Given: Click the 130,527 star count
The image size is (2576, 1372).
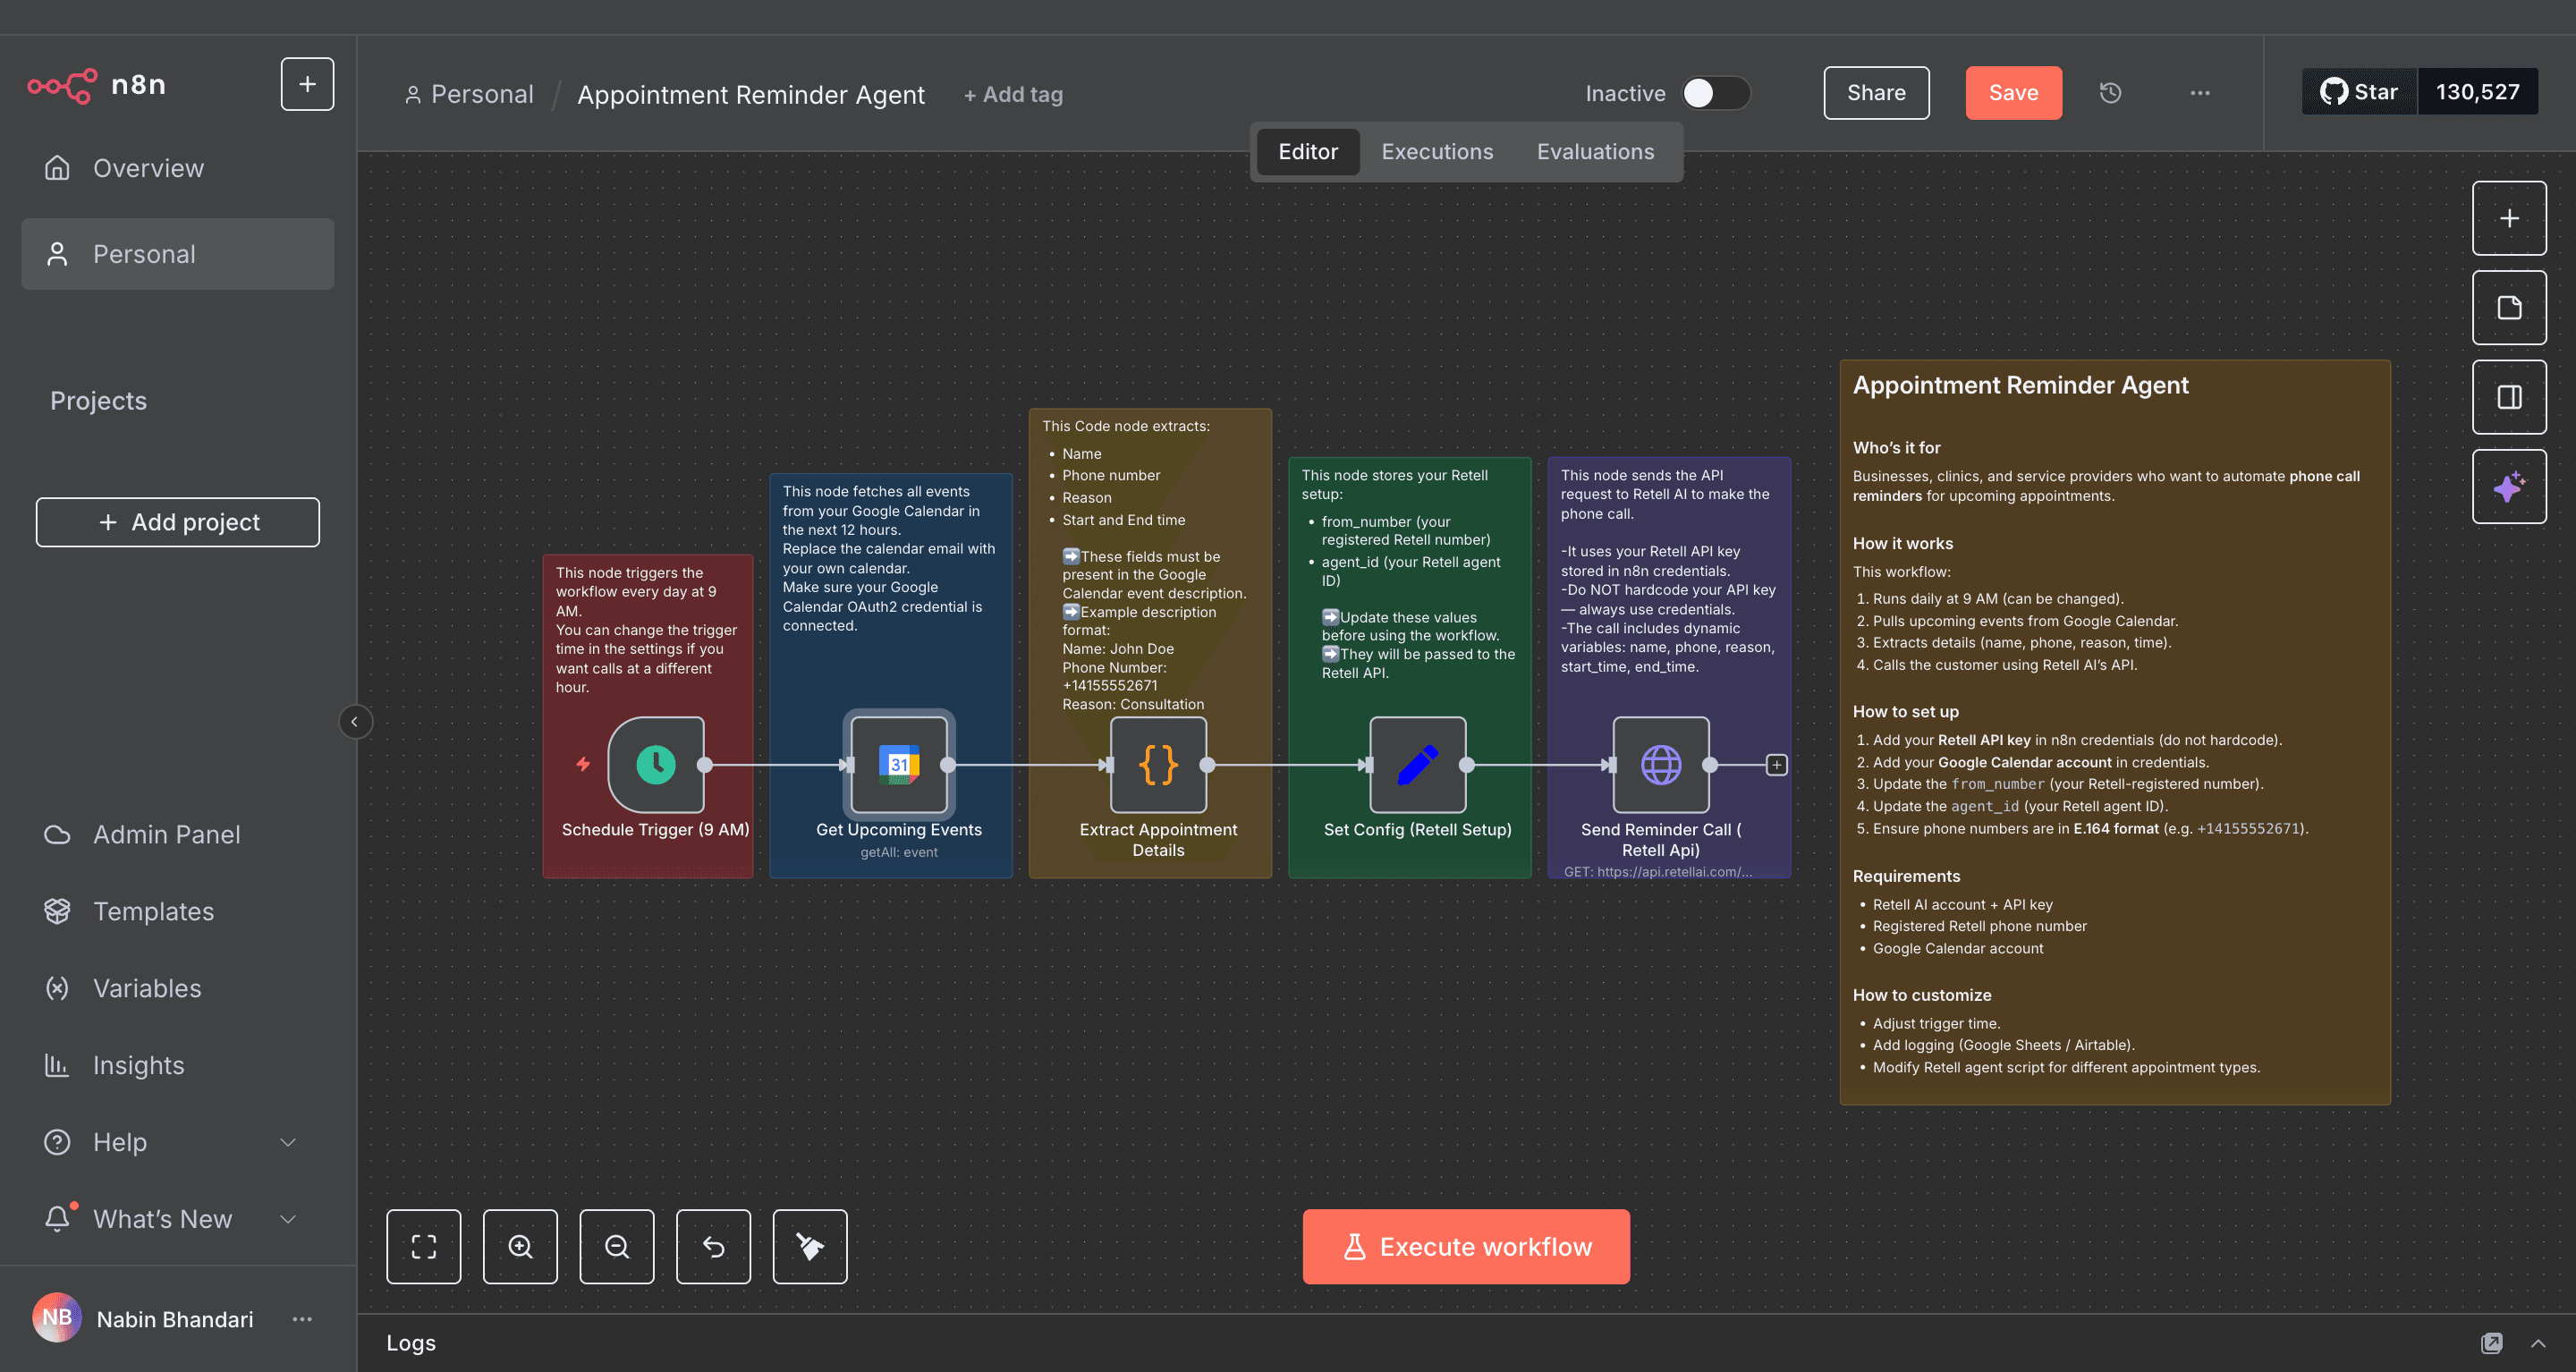Looking at the screenshot, I should click(x=2477, y=92).
